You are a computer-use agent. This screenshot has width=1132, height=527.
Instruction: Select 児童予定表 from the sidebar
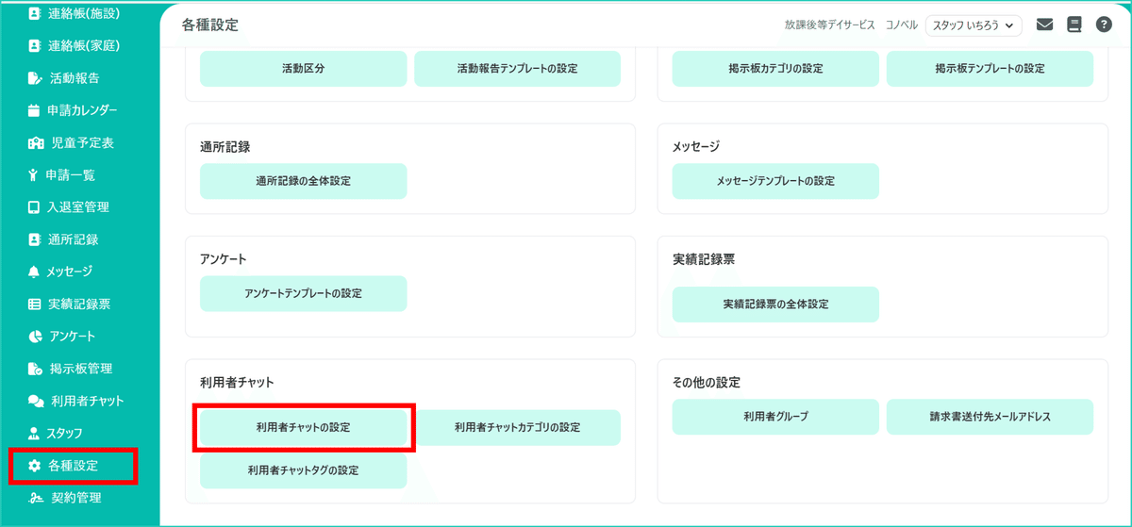click(x=82, y=142)
